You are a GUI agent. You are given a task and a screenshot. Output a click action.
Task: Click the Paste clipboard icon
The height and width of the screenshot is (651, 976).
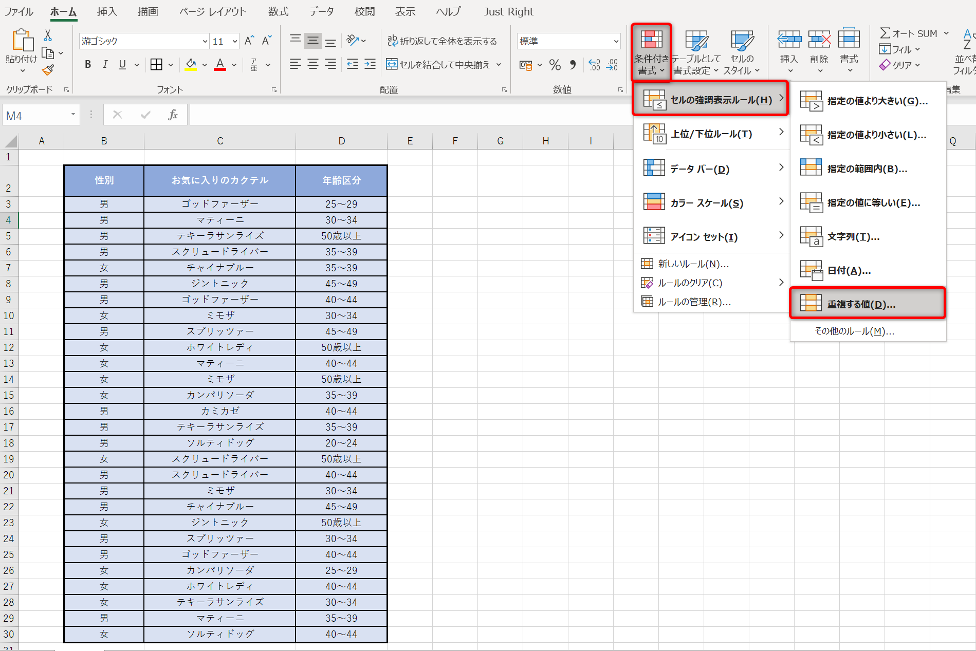click(23, 41)
